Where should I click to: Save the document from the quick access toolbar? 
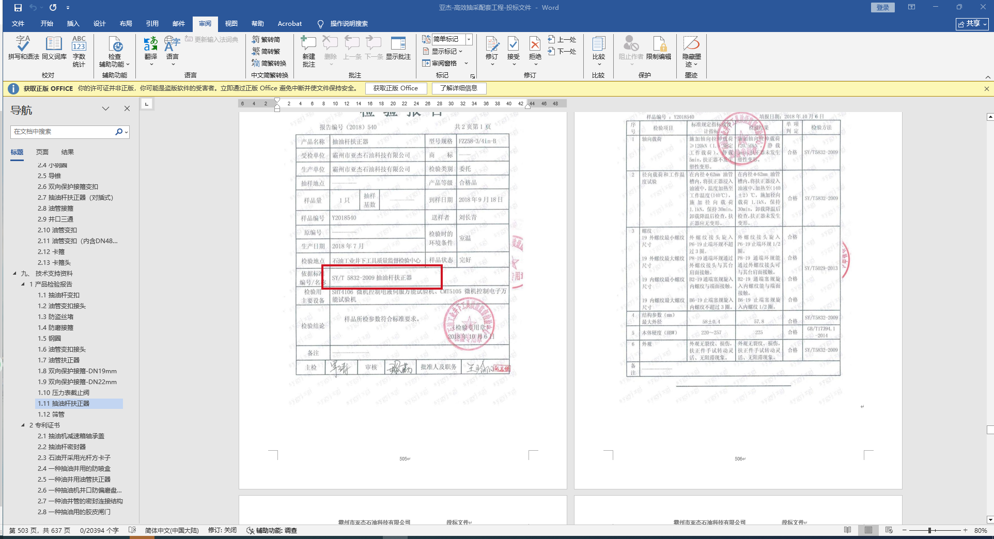[18, 8]
